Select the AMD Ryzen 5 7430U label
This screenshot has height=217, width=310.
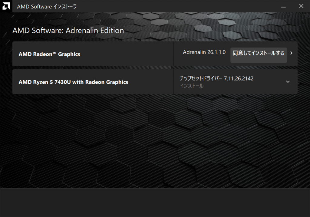[73, 82]
